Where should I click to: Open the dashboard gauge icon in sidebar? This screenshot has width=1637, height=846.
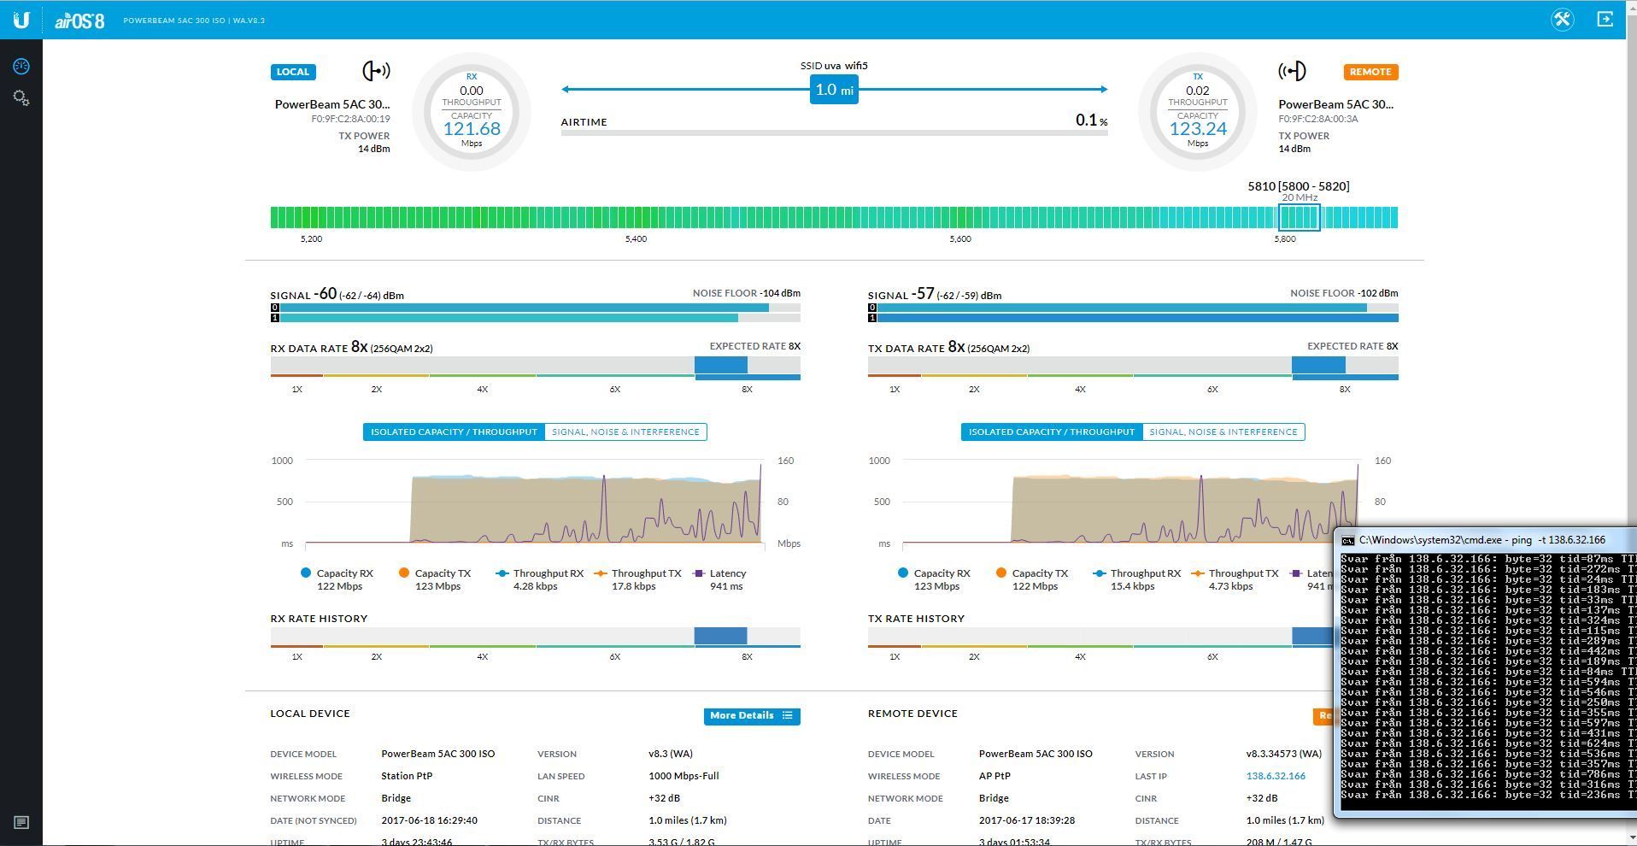click(x=21, y=67)
